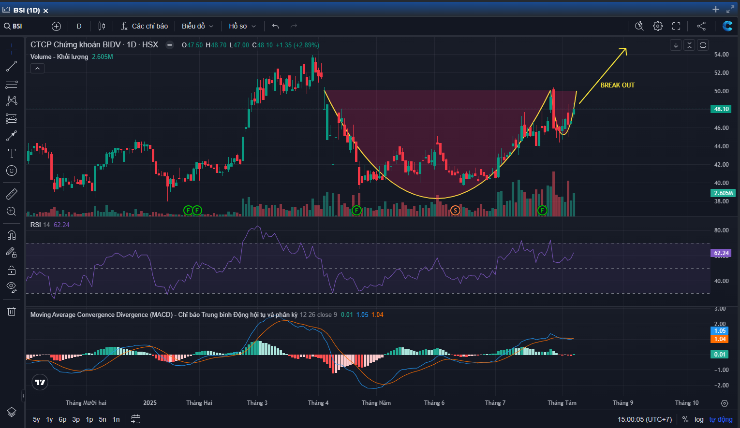Expand the window with diagonal arrows
The image size is (740, 428).
[x=730, y=9]
